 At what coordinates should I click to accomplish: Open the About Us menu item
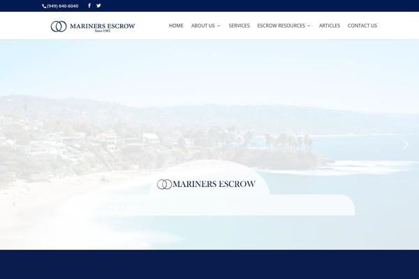pos(203,26)
